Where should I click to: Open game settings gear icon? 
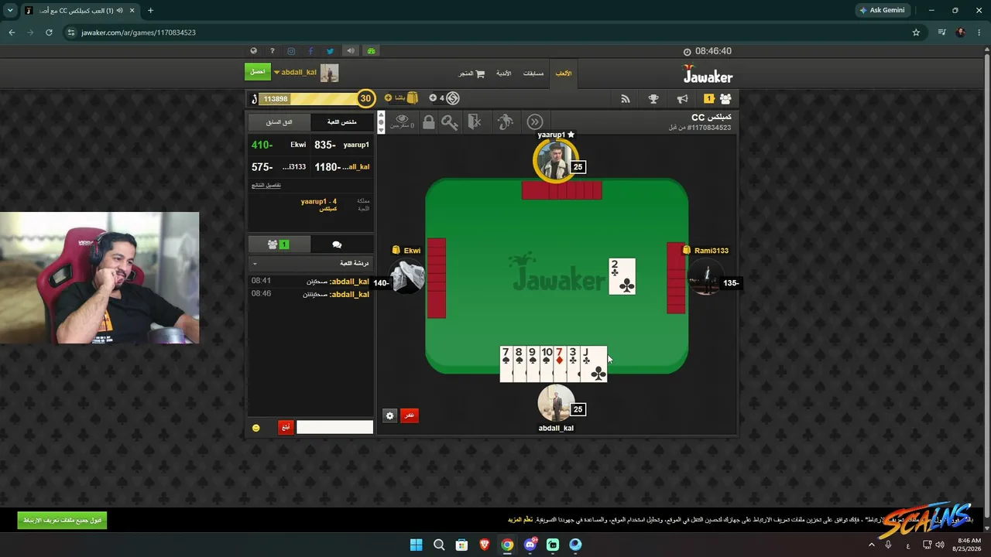click(x=389, y=415)
